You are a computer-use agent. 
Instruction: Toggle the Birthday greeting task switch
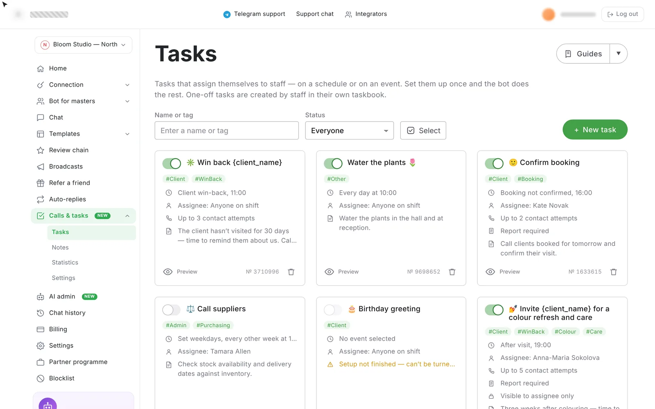(x=333, y=310)
